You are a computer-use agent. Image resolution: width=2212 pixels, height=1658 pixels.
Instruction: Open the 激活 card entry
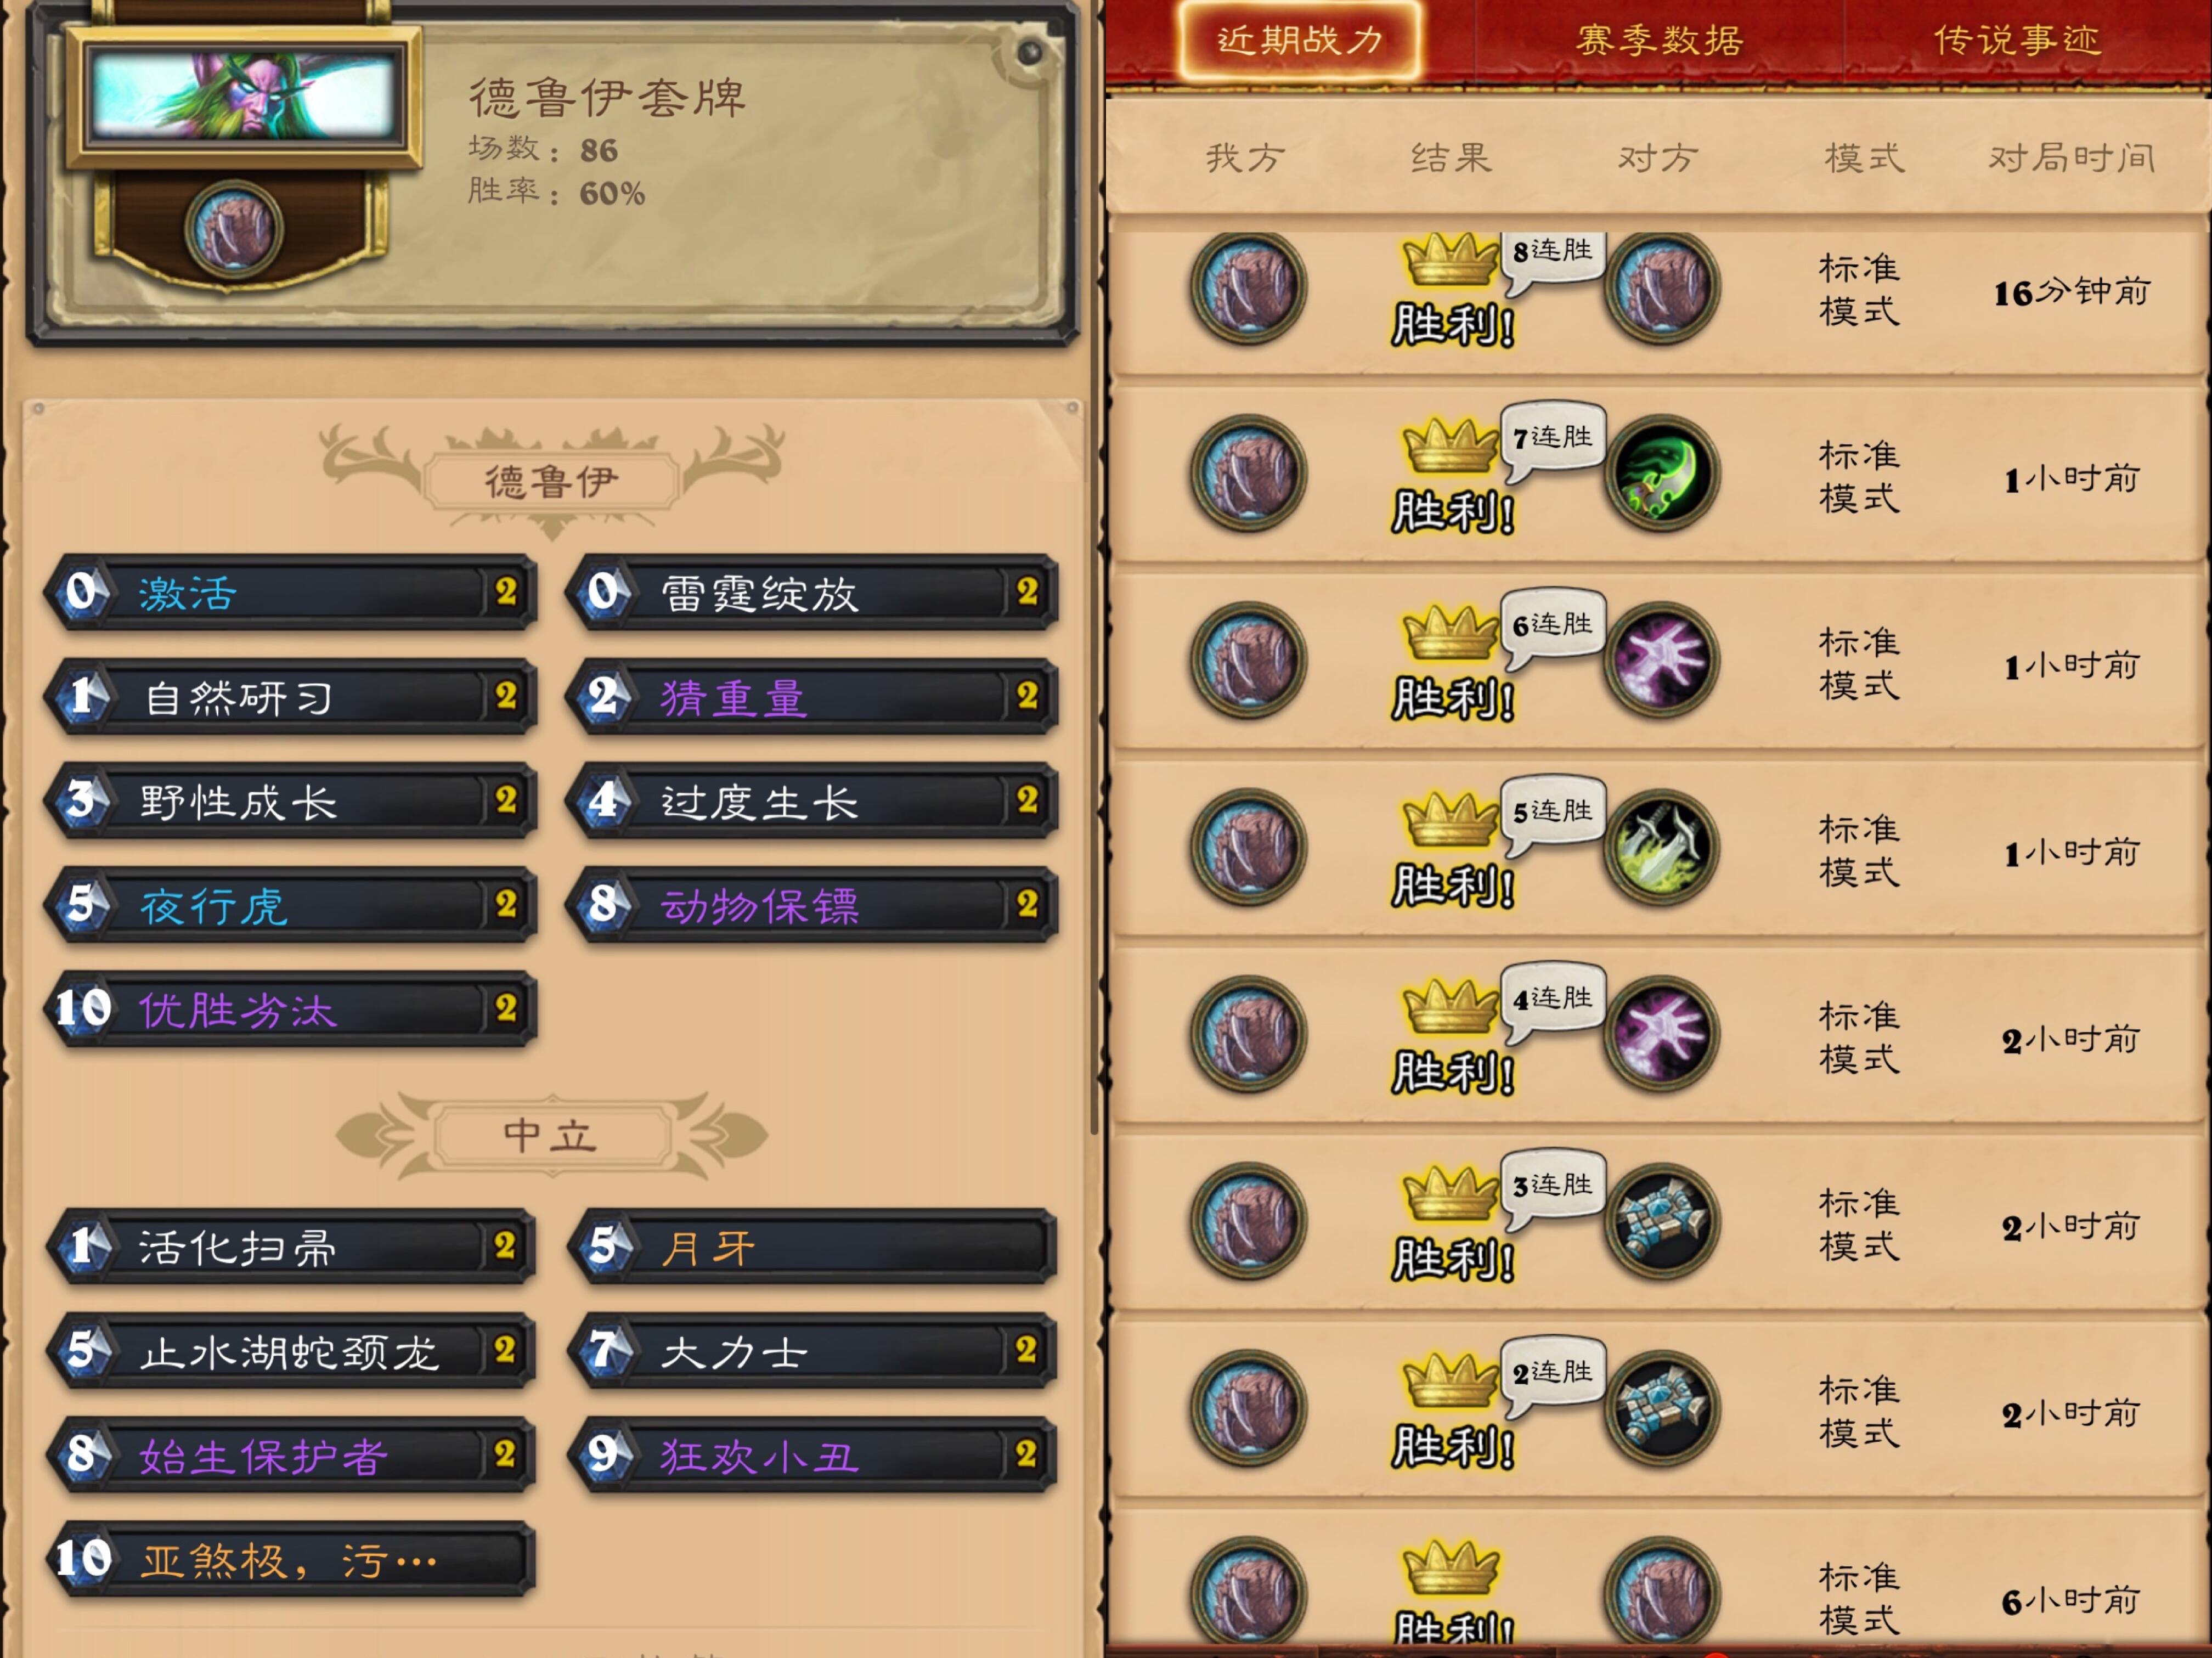(x=291, y=592)
